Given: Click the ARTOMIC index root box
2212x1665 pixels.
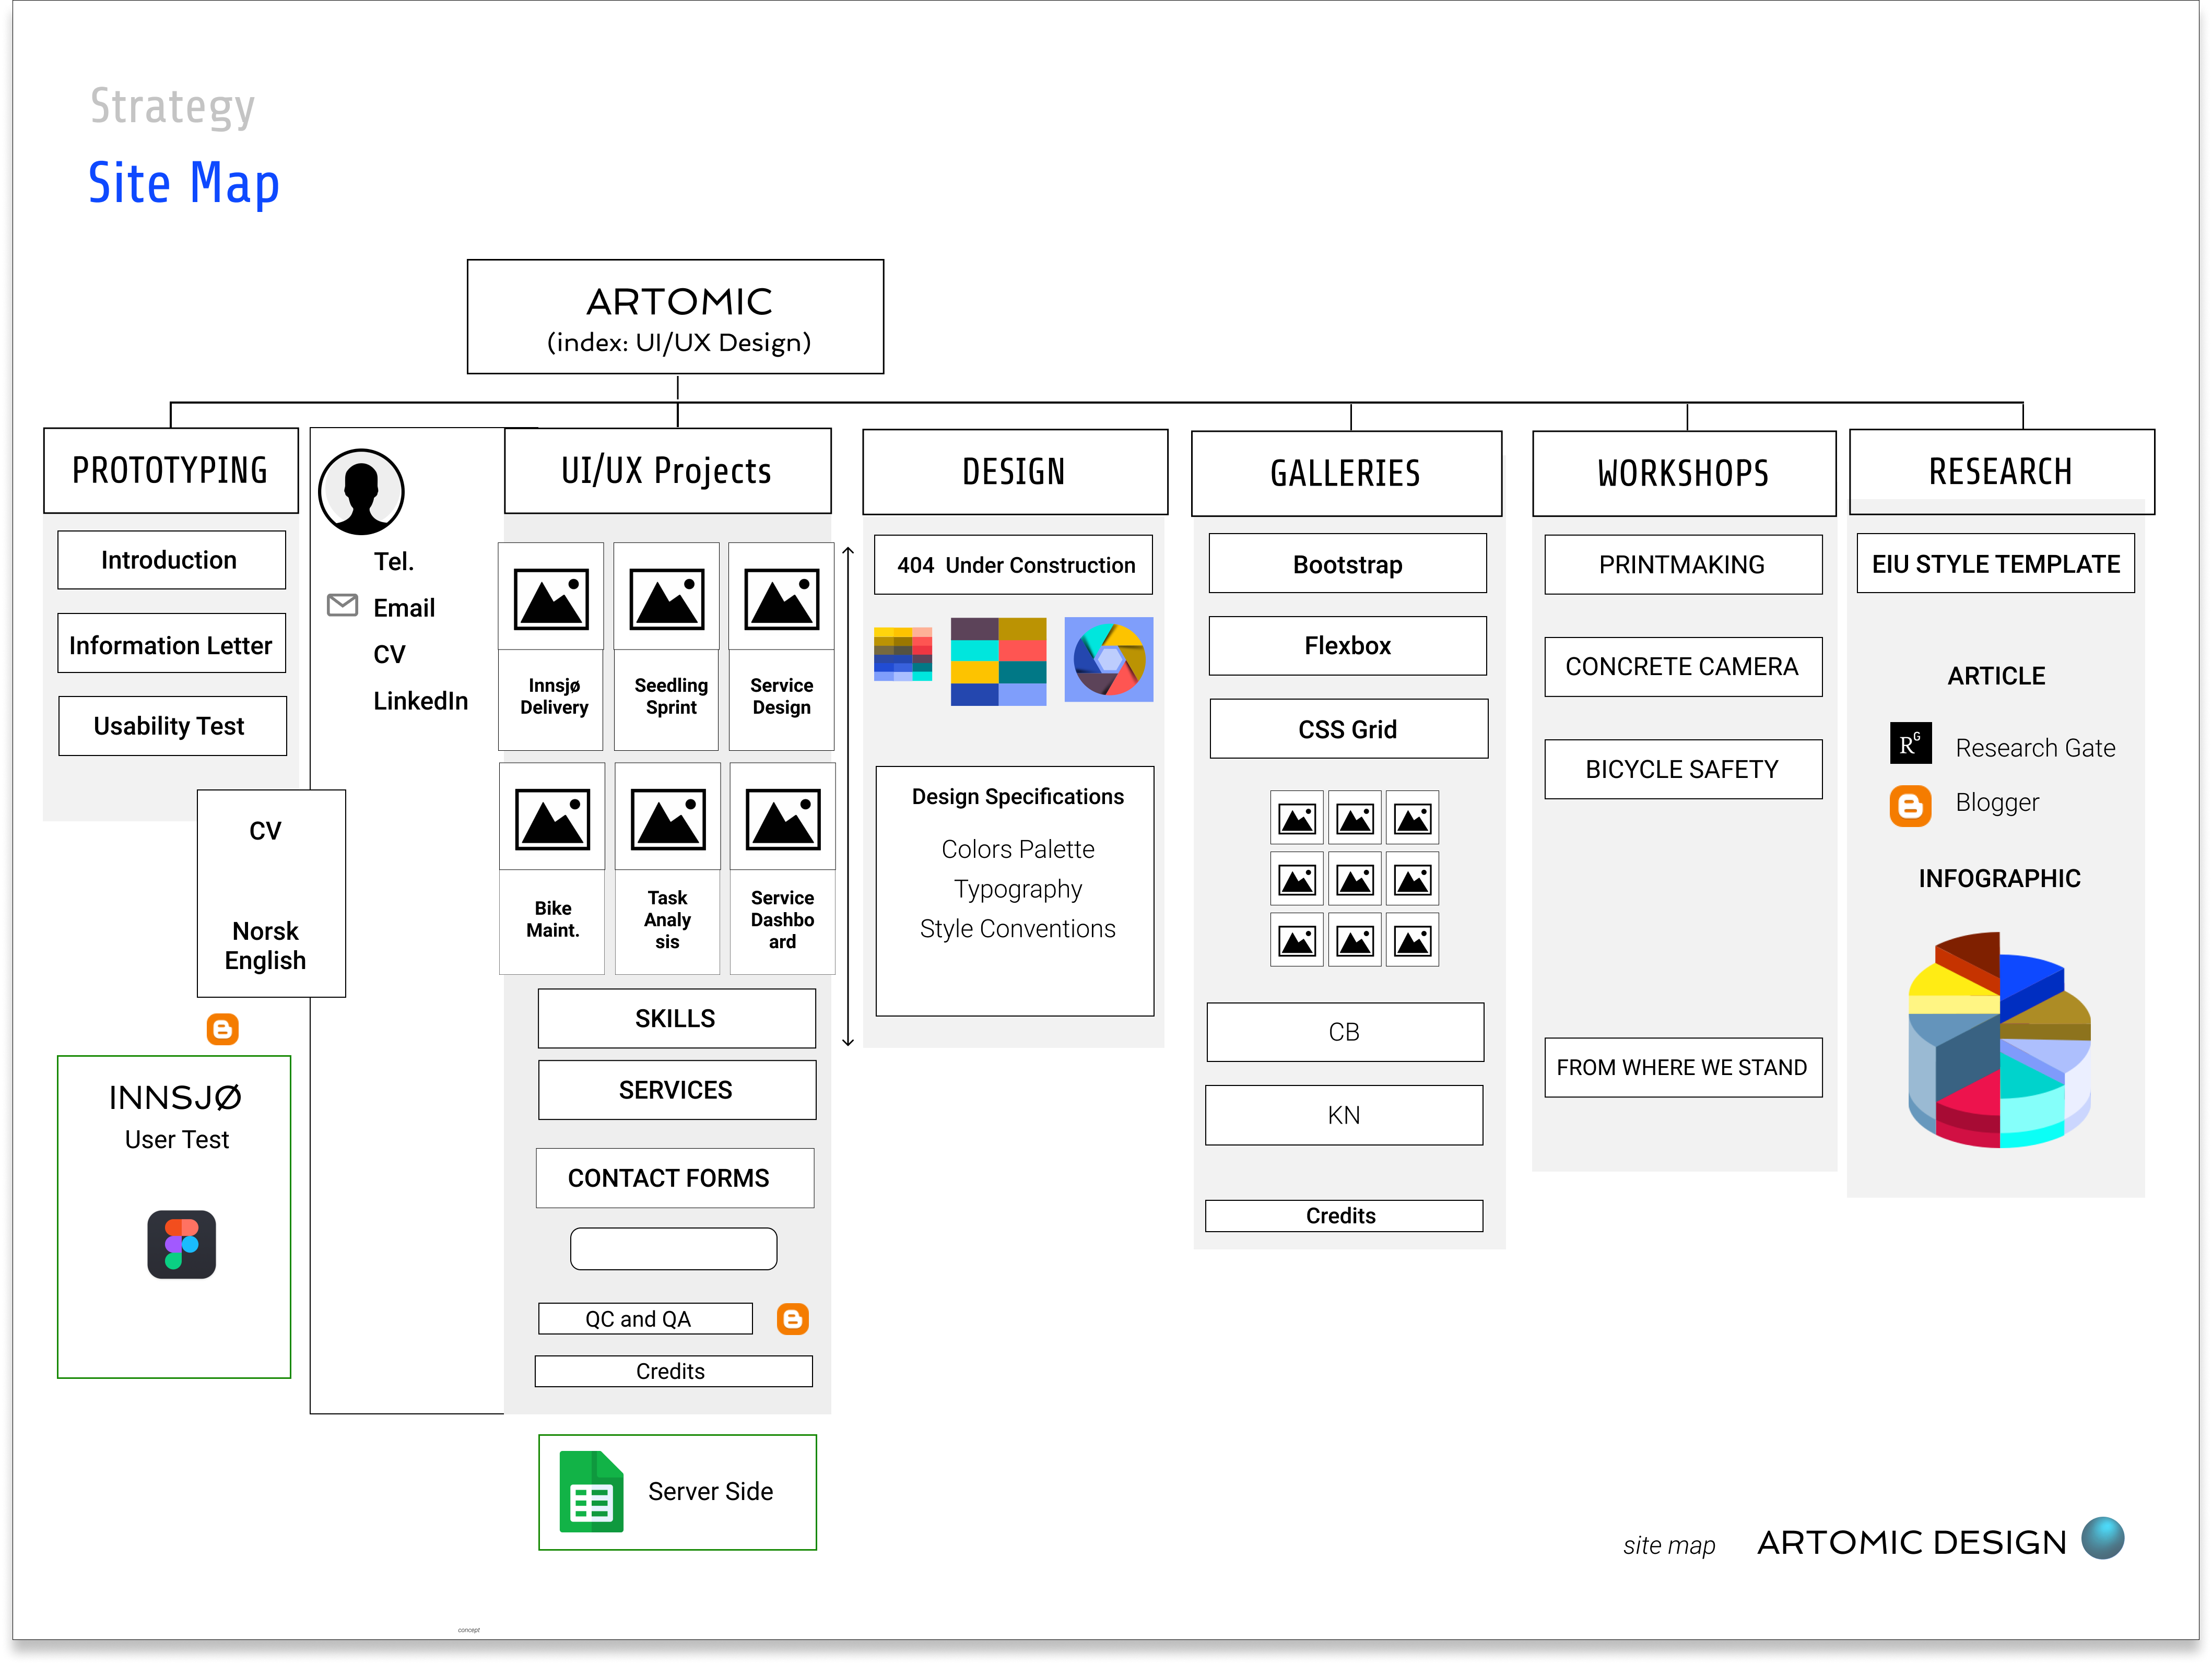Looking at the screenshot, I should coord(676,317).
